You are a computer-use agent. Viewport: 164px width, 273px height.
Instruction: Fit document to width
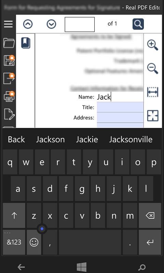[x=153, y=92]
